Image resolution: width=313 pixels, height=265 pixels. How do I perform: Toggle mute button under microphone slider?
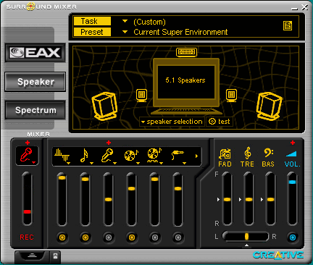coord(109,237)
